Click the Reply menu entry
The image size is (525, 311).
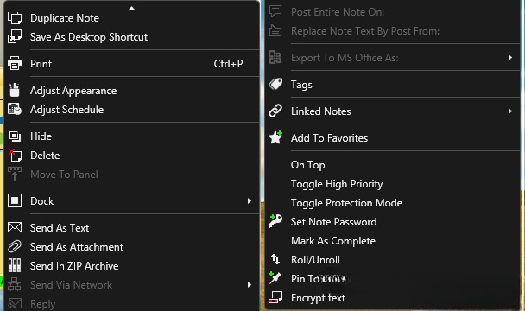(x=132, y=303)
